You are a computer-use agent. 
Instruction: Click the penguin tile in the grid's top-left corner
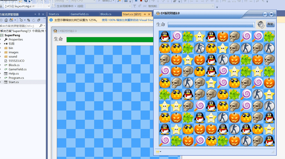click(165, 37)
